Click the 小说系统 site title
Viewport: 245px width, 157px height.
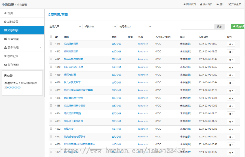click(x=8, y=5)
